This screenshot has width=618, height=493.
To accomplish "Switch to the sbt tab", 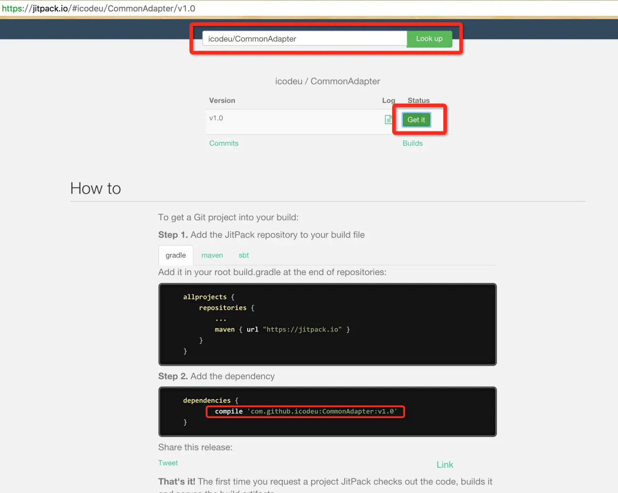I will click(x=244, y=255).
